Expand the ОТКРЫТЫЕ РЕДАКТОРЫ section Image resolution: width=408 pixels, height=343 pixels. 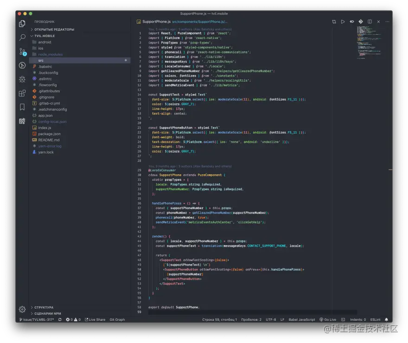(54, 29)
